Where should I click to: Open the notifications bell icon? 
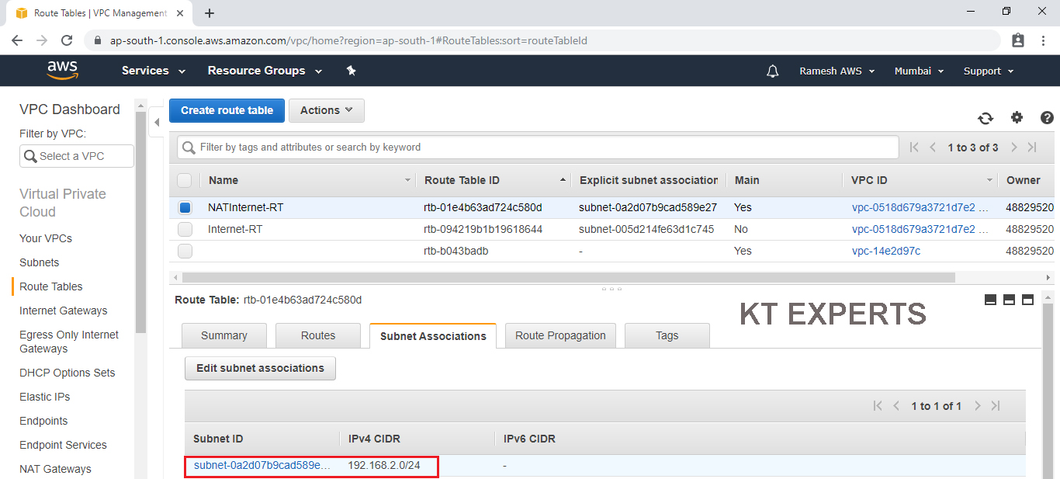(x=772, y=71)
